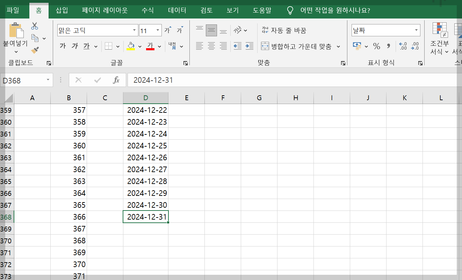Toggle underline formatting
The width and height of the screenshot is (462, 280).
(x=86, y=46)
